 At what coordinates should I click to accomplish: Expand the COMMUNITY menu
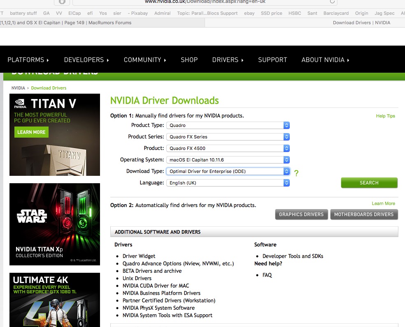click(x=145, y=60)
